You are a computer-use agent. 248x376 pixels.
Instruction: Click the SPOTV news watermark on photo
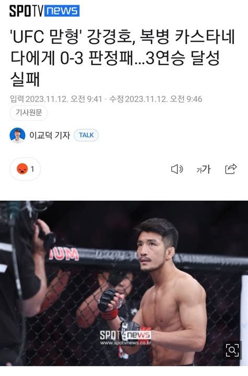[x=126, y=335]
